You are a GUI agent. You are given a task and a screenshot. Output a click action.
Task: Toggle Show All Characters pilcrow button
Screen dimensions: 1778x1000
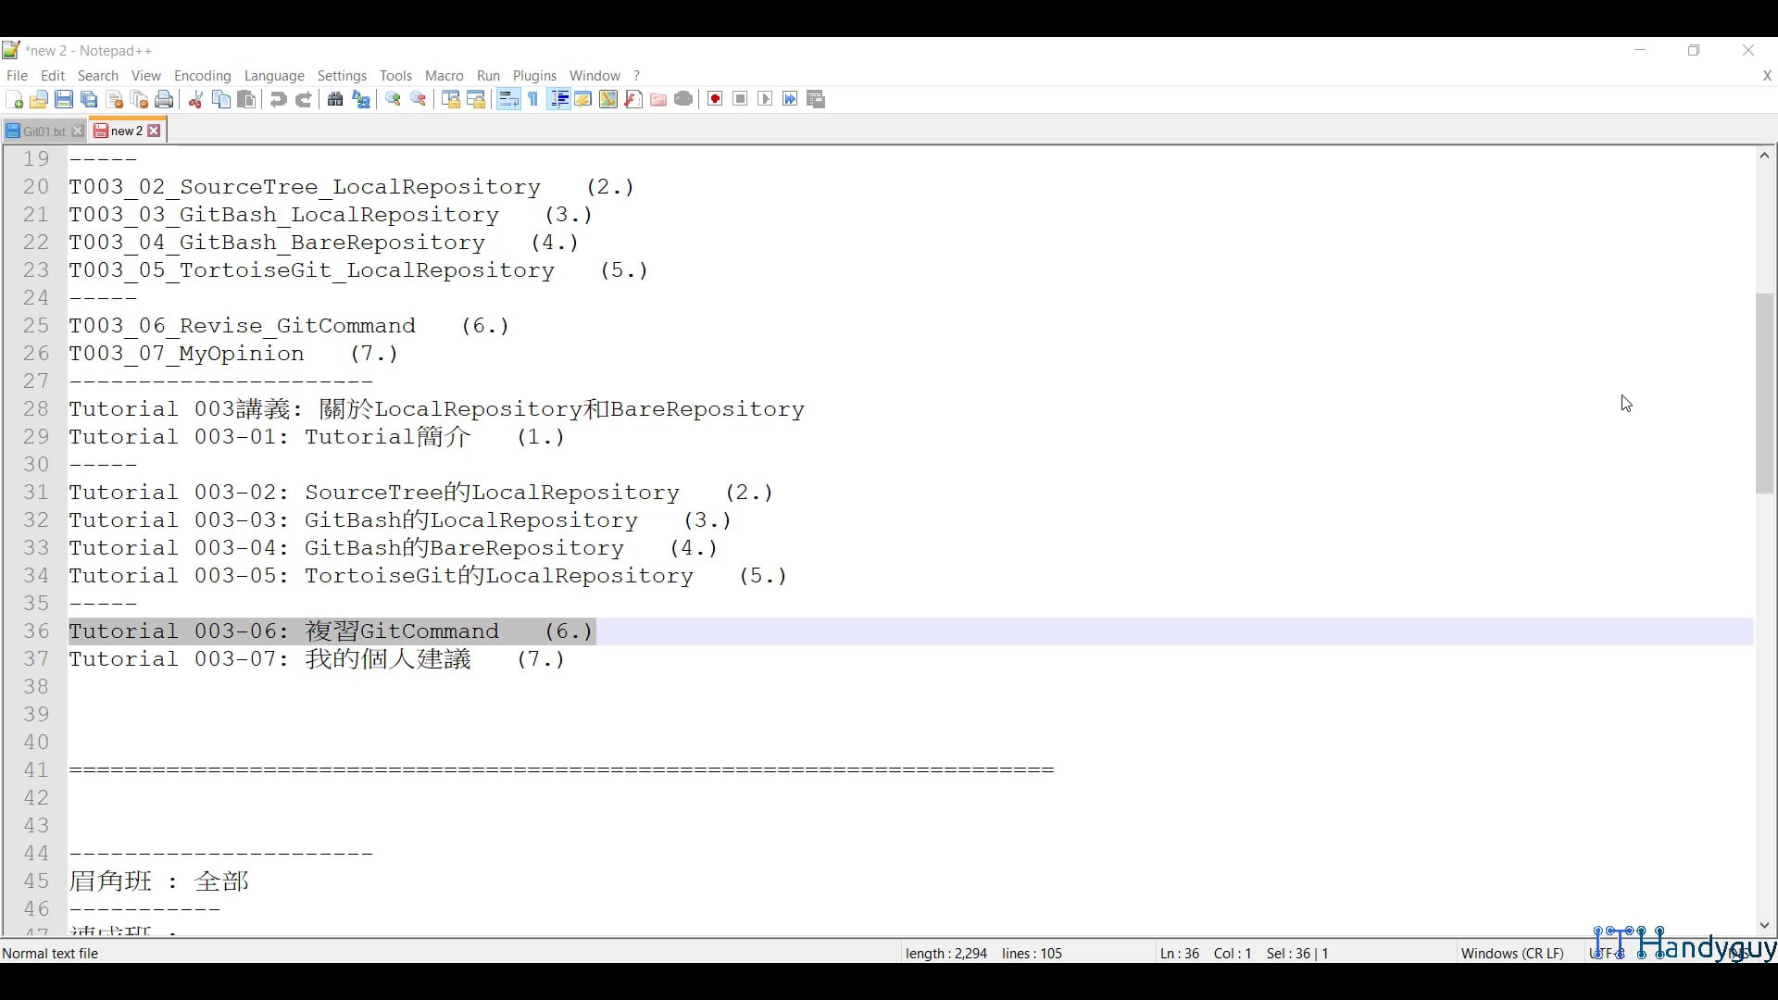[x=533, y=100]
